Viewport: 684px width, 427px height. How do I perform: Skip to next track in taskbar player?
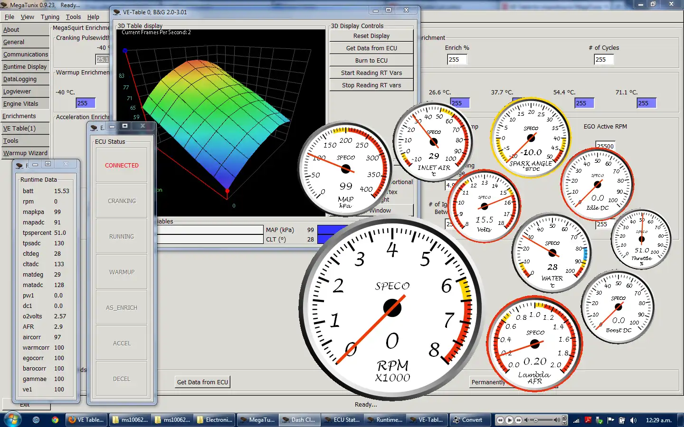click(x=519, y=420)
